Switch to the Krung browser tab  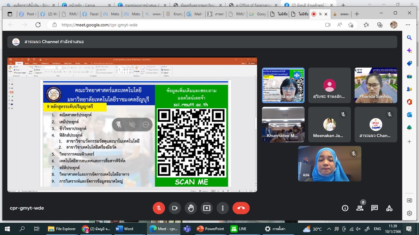pyautogui.click(x=174, y=14)
